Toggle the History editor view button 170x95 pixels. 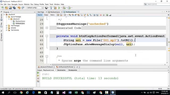[53, 15]
